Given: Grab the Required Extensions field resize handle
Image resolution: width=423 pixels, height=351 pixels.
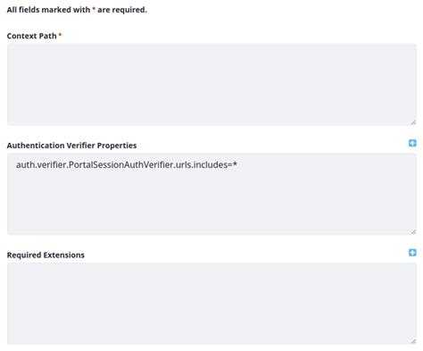Looking at the screenshot, I should point(413,341).
